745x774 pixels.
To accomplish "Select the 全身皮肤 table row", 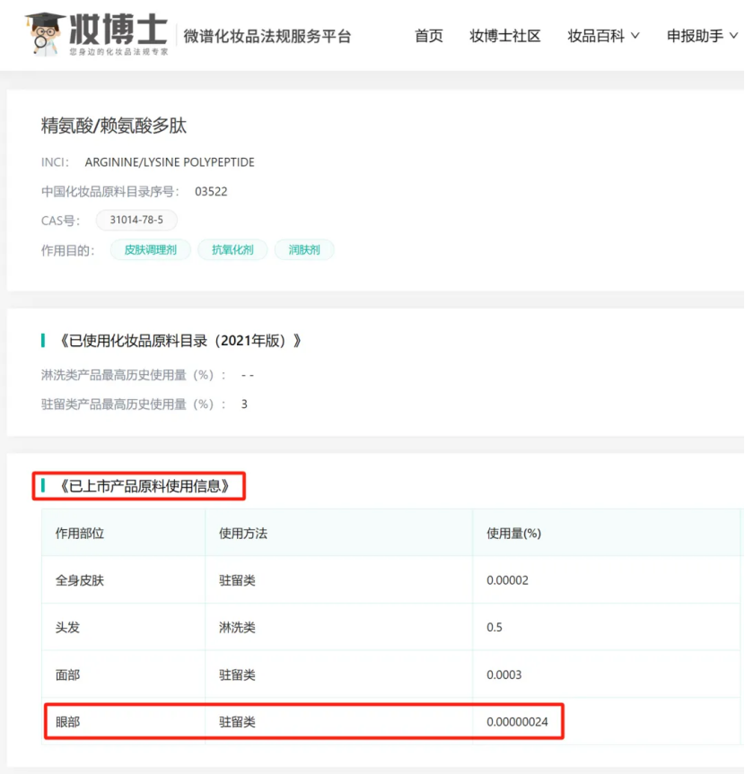I will 80,580.
